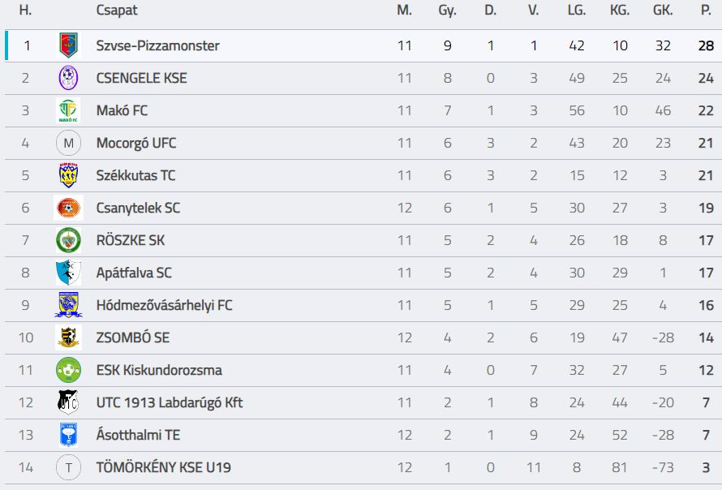Select the Hódmezővásárhelyi FC crest
Image resolution: width=722 pixels, height=490 pixels.
pyautogui.click(x=69, y=305)
